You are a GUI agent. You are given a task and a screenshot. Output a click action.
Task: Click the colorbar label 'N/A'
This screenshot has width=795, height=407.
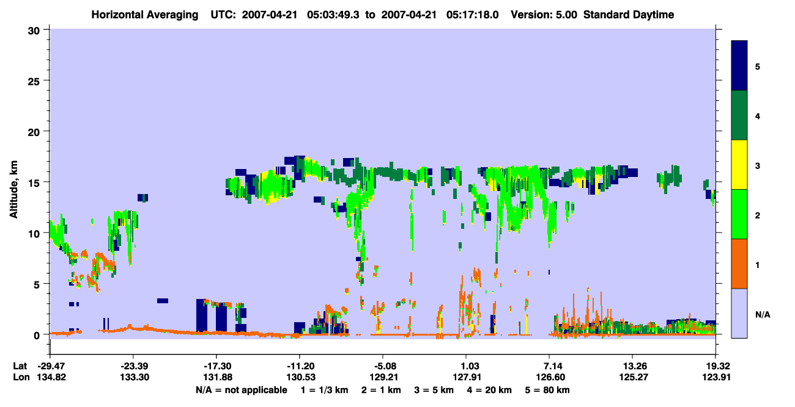point(763,315)
